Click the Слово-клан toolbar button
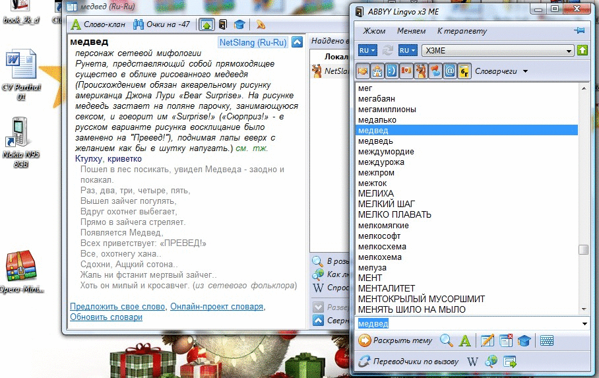The image size is (599, 378). point(98,24)
